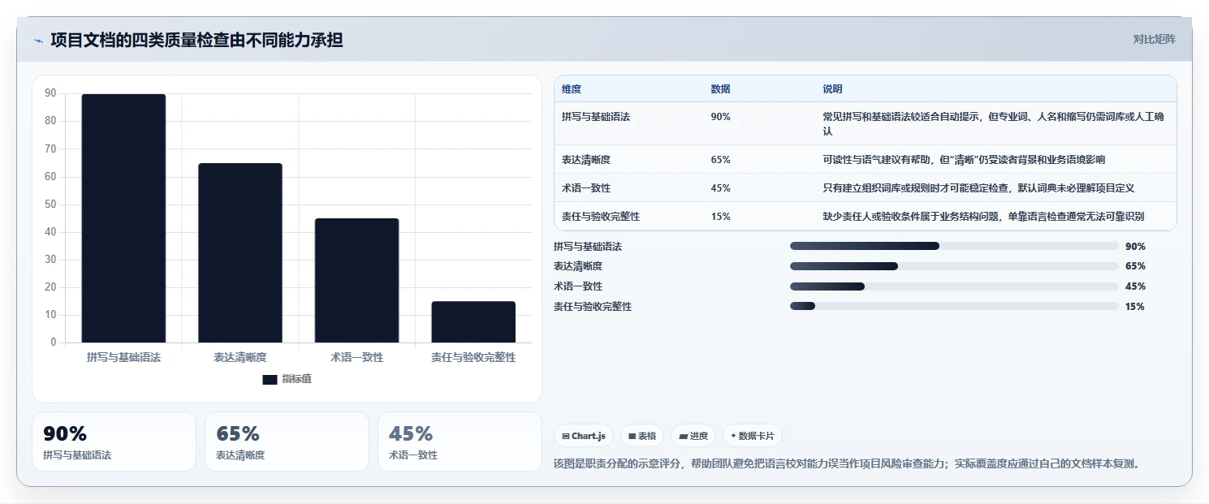Viewport: 1209px width, 504px height.
Task: Open the 45% 术语一致性 data card
Action: click(x=460, y=442)
